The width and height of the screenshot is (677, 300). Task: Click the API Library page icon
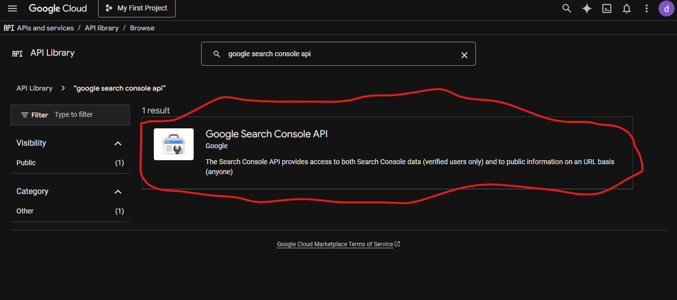(17, 53)
